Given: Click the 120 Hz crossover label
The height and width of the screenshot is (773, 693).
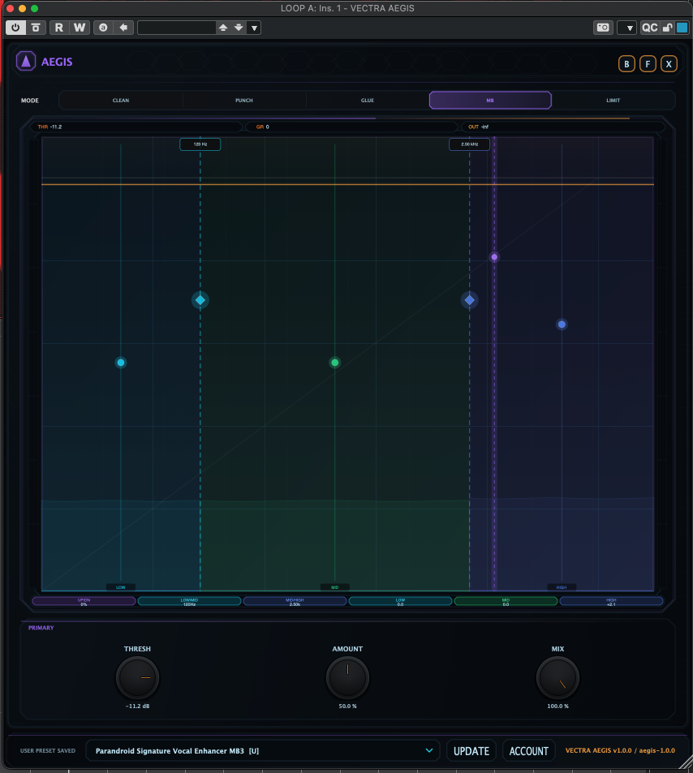Looking at the screenshot, I should click(200, 144).
